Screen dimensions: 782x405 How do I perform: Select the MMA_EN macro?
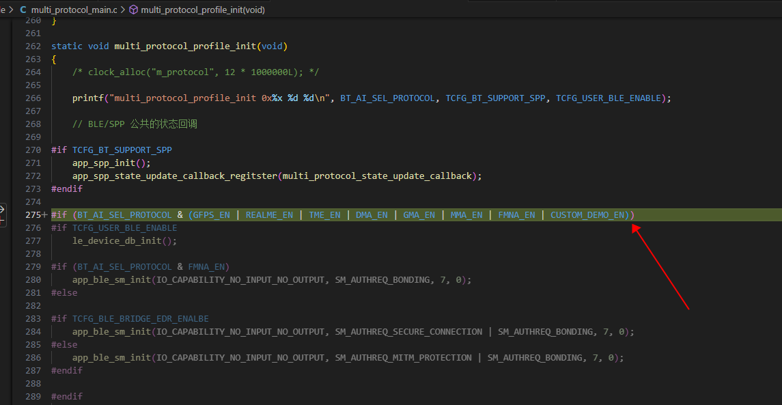pos(466,215)
